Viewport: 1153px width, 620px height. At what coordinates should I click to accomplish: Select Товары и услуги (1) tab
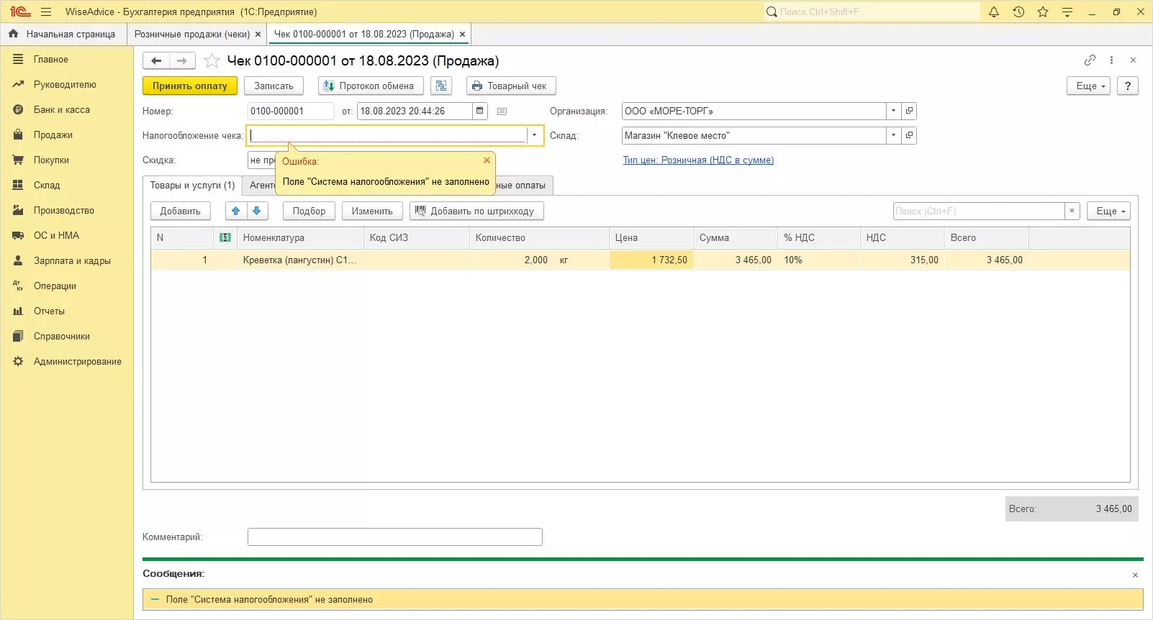pos(192,185)
